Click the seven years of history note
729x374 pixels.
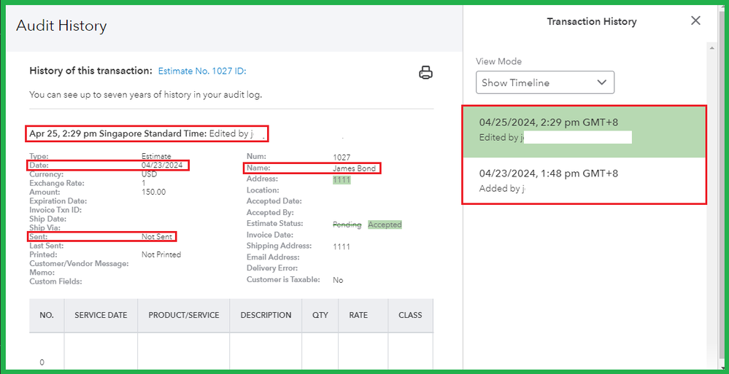145,95
